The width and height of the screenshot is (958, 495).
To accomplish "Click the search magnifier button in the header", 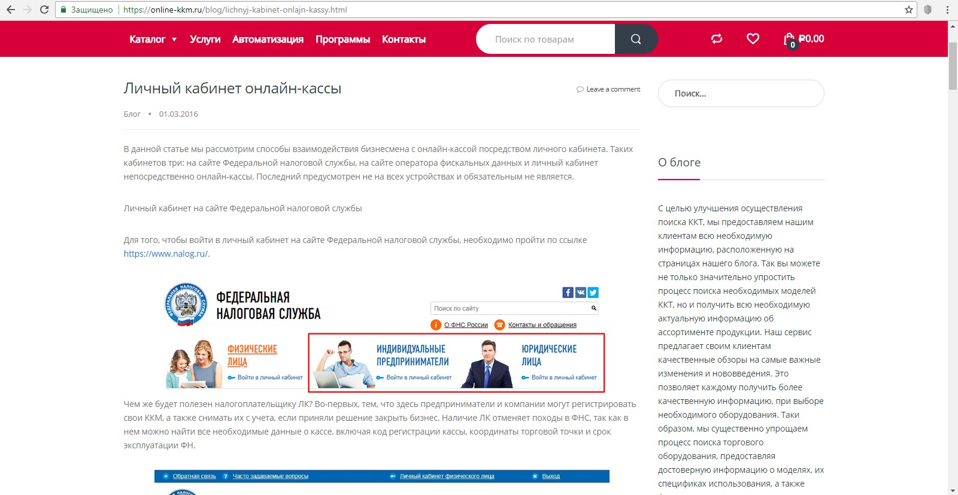I will (x=636, y=39).
